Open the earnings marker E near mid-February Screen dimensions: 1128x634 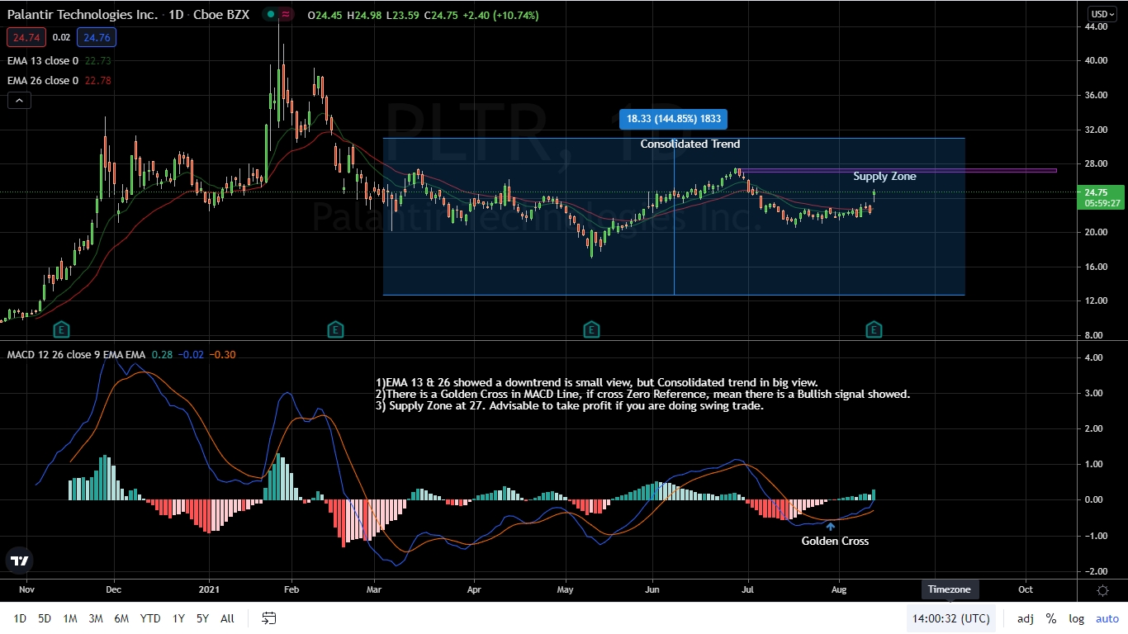tap(334, 330)
